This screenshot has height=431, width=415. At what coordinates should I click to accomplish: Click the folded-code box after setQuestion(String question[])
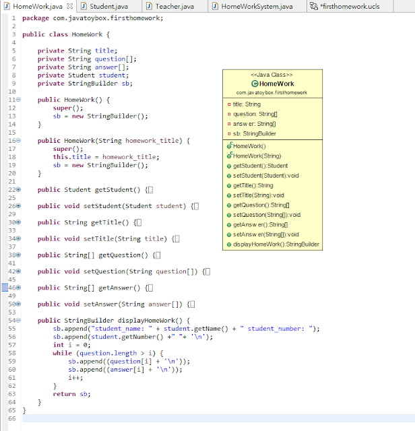[208, 271]
